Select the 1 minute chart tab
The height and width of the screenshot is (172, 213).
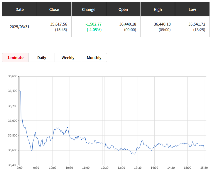[x=15, y=58]
